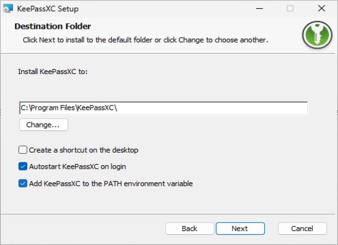
Task: Enable Create a shortcut on the desktop checkbox
Action: [23, 150]
